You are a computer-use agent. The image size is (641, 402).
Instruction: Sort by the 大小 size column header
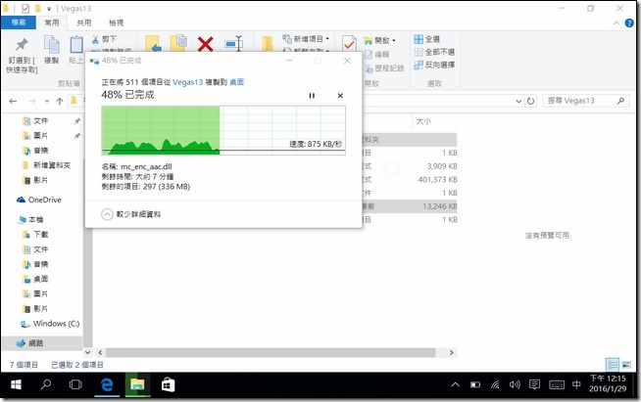(423, 121)
